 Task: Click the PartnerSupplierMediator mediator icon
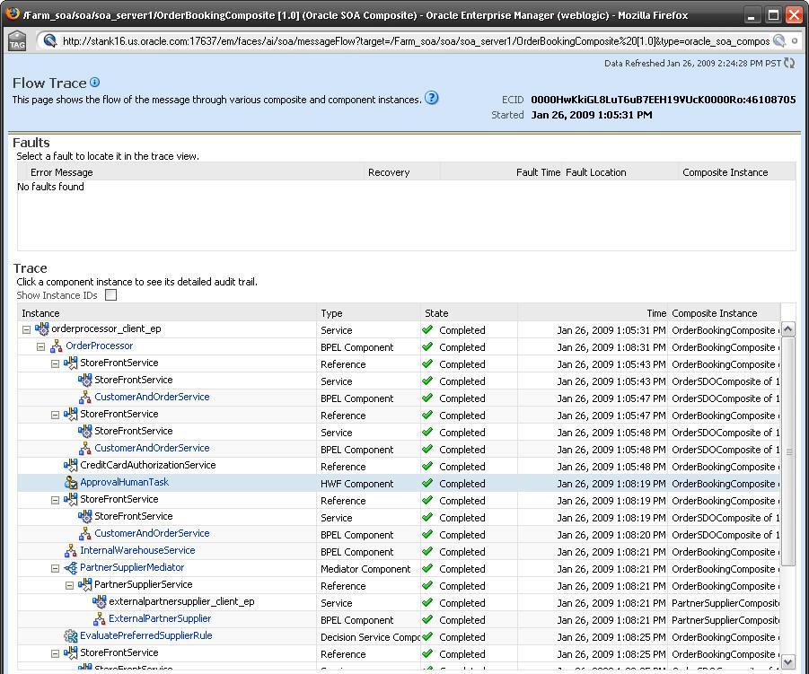coord(70,568)
